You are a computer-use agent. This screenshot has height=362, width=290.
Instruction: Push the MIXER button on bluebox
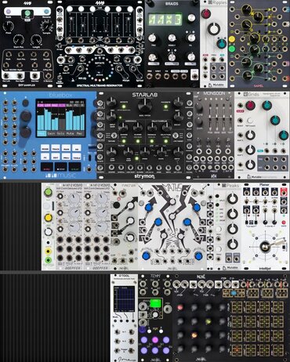(x=45, y=148)
